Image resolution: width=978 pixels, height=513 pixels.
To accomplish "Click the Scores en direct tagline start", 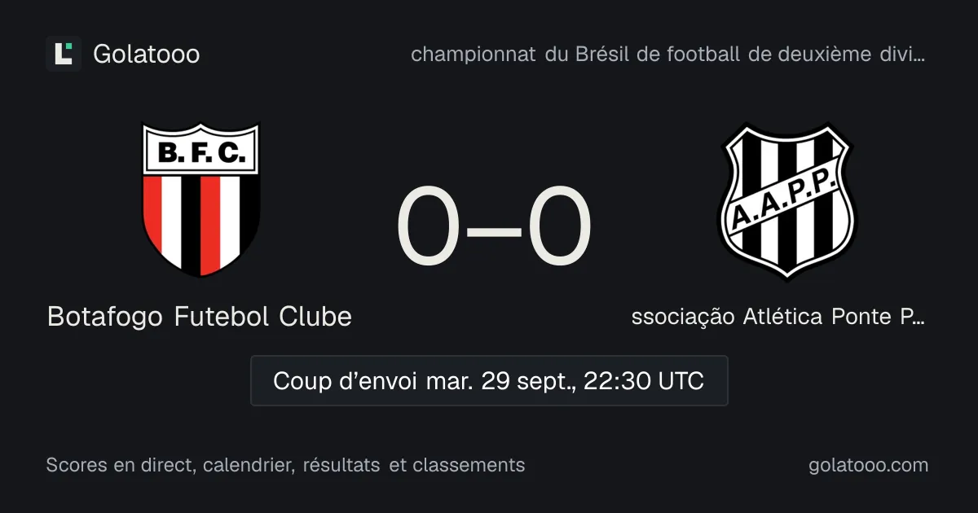I will point(120,465).
